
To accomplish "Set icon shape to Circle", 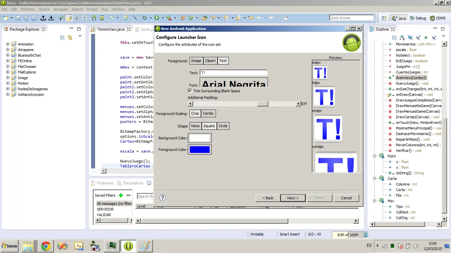I will (223, 126).
